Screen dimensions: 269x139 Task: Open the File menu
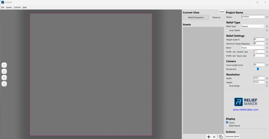click(3, 7)
